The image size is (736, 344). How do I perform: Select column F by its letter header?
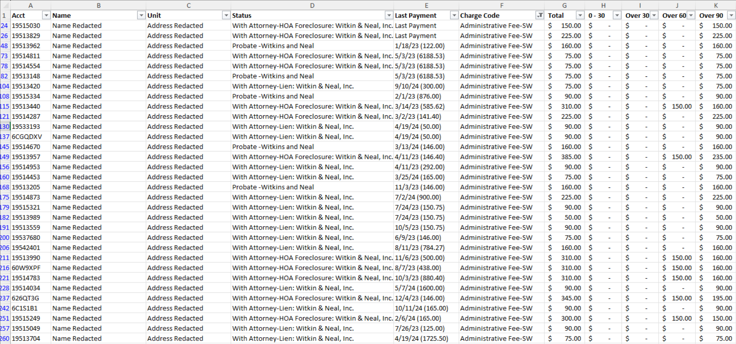(502, 5)
